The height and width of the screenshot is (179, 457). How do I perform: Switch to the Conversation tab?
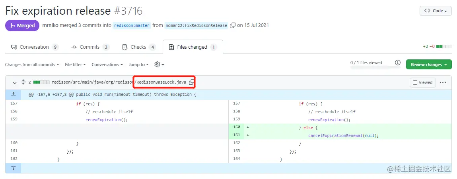34,47
